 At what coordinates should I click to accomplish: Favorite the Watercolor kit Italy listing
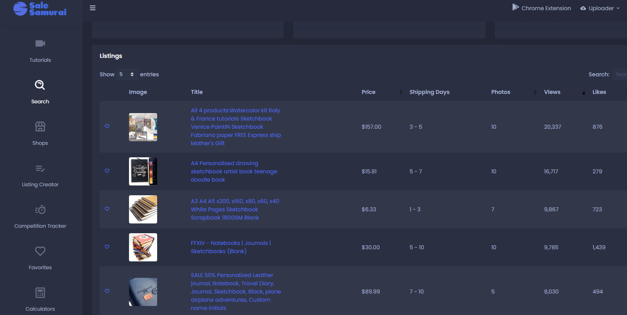[107, 126]
